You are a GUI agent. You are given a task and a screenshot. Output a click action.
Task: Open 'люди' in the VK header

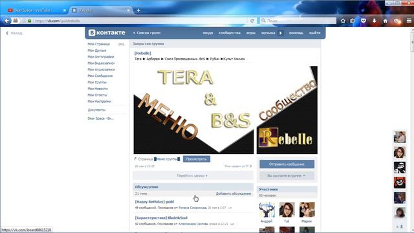pyautogui.click(x=208, y=33)
